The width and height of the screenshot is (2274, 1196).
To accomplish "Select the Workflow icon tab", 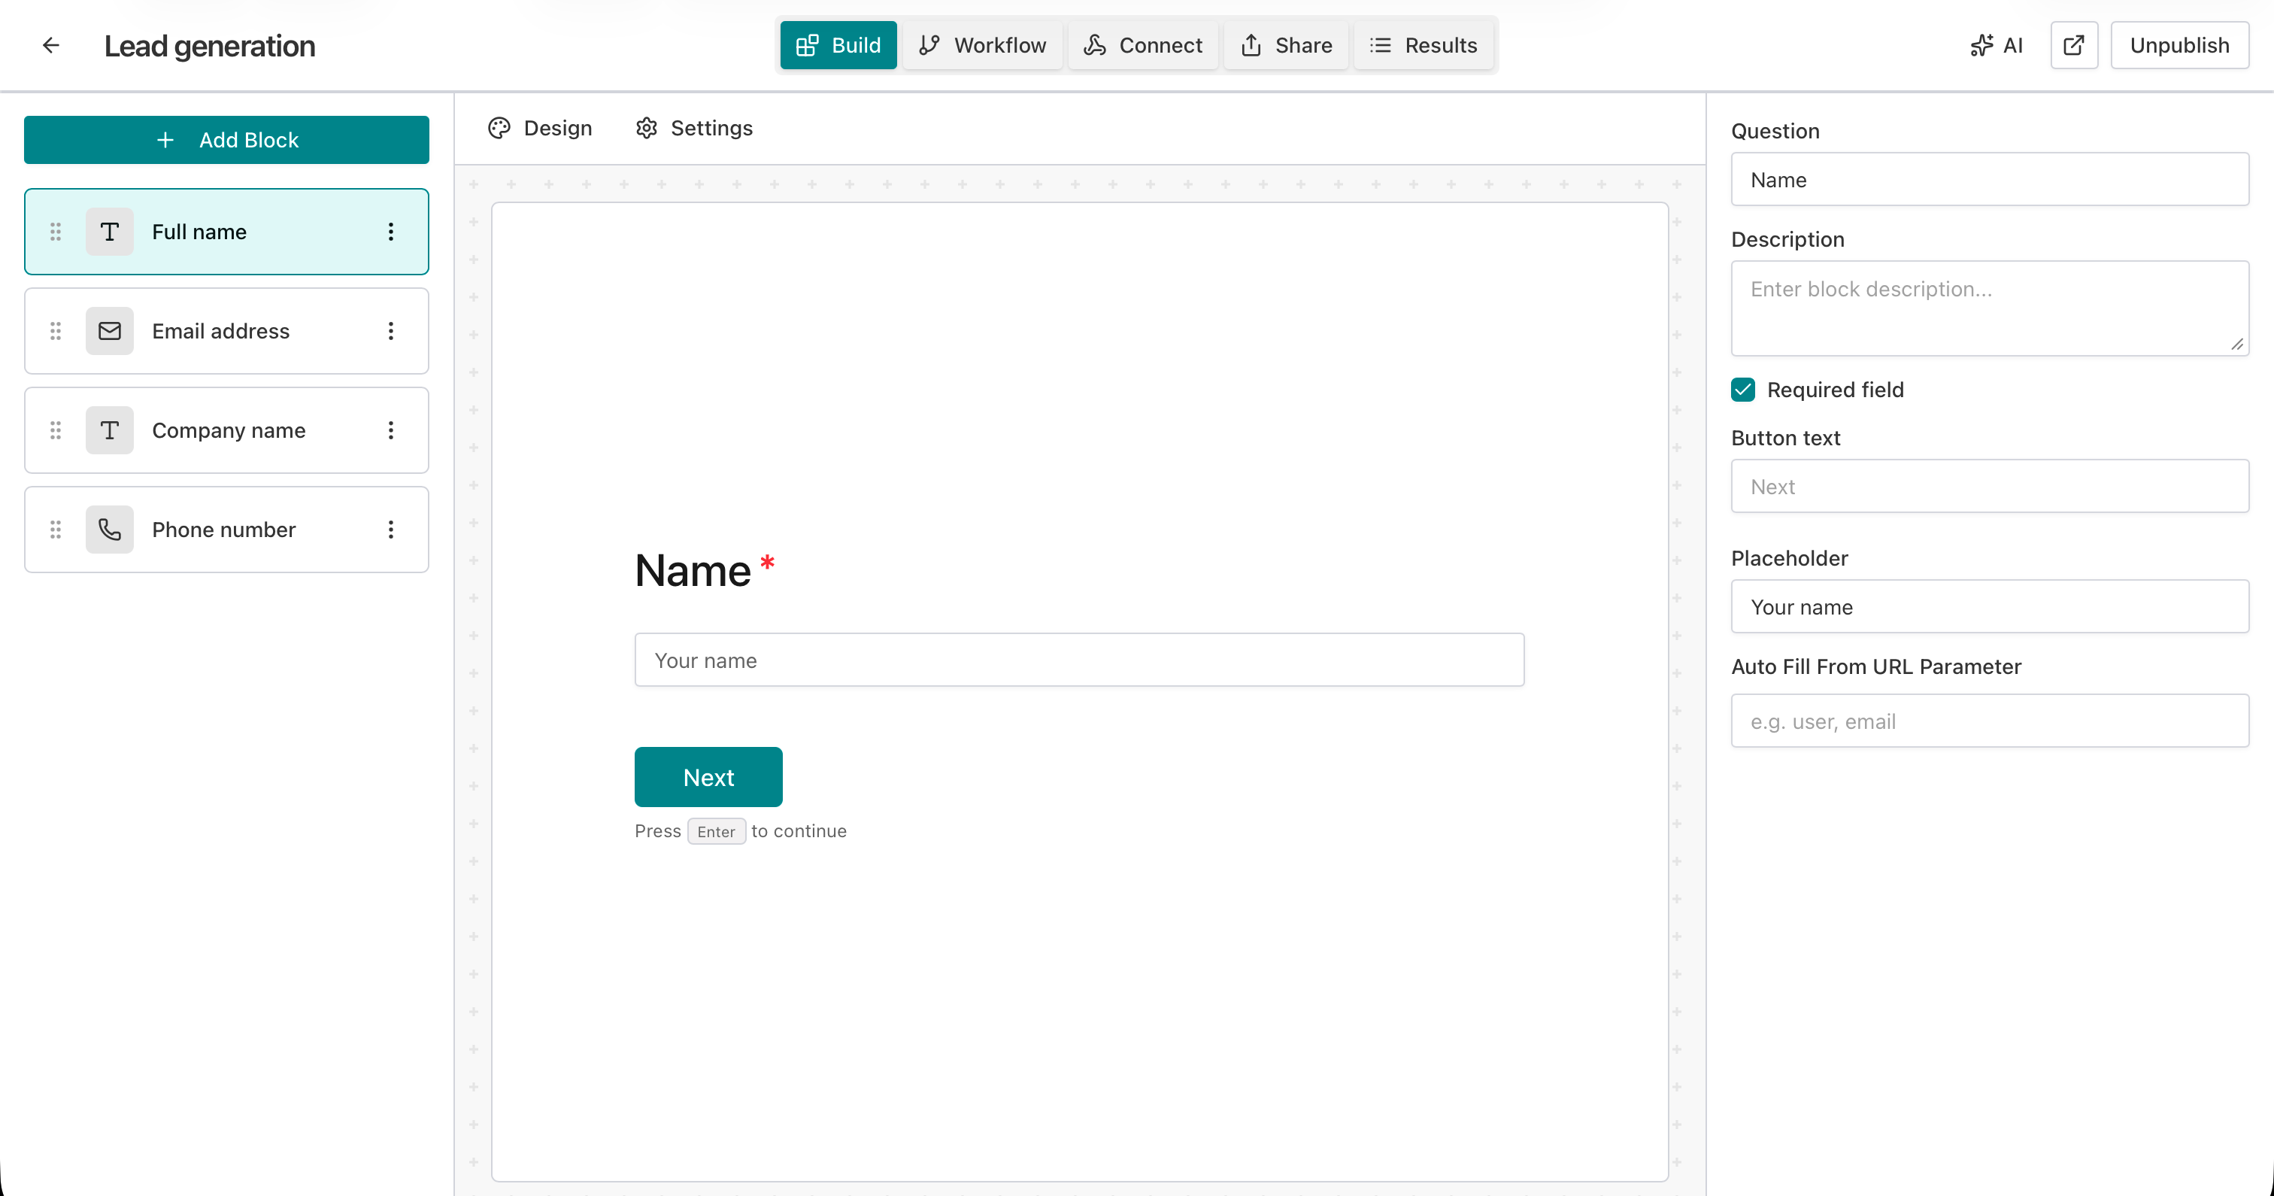I will (929, 45).
